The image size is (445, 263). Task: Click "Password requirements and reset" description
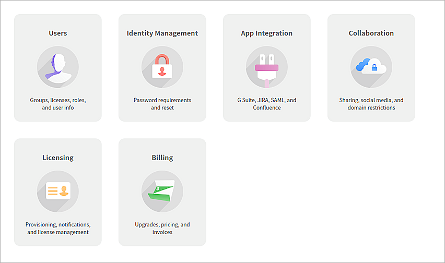162,104
